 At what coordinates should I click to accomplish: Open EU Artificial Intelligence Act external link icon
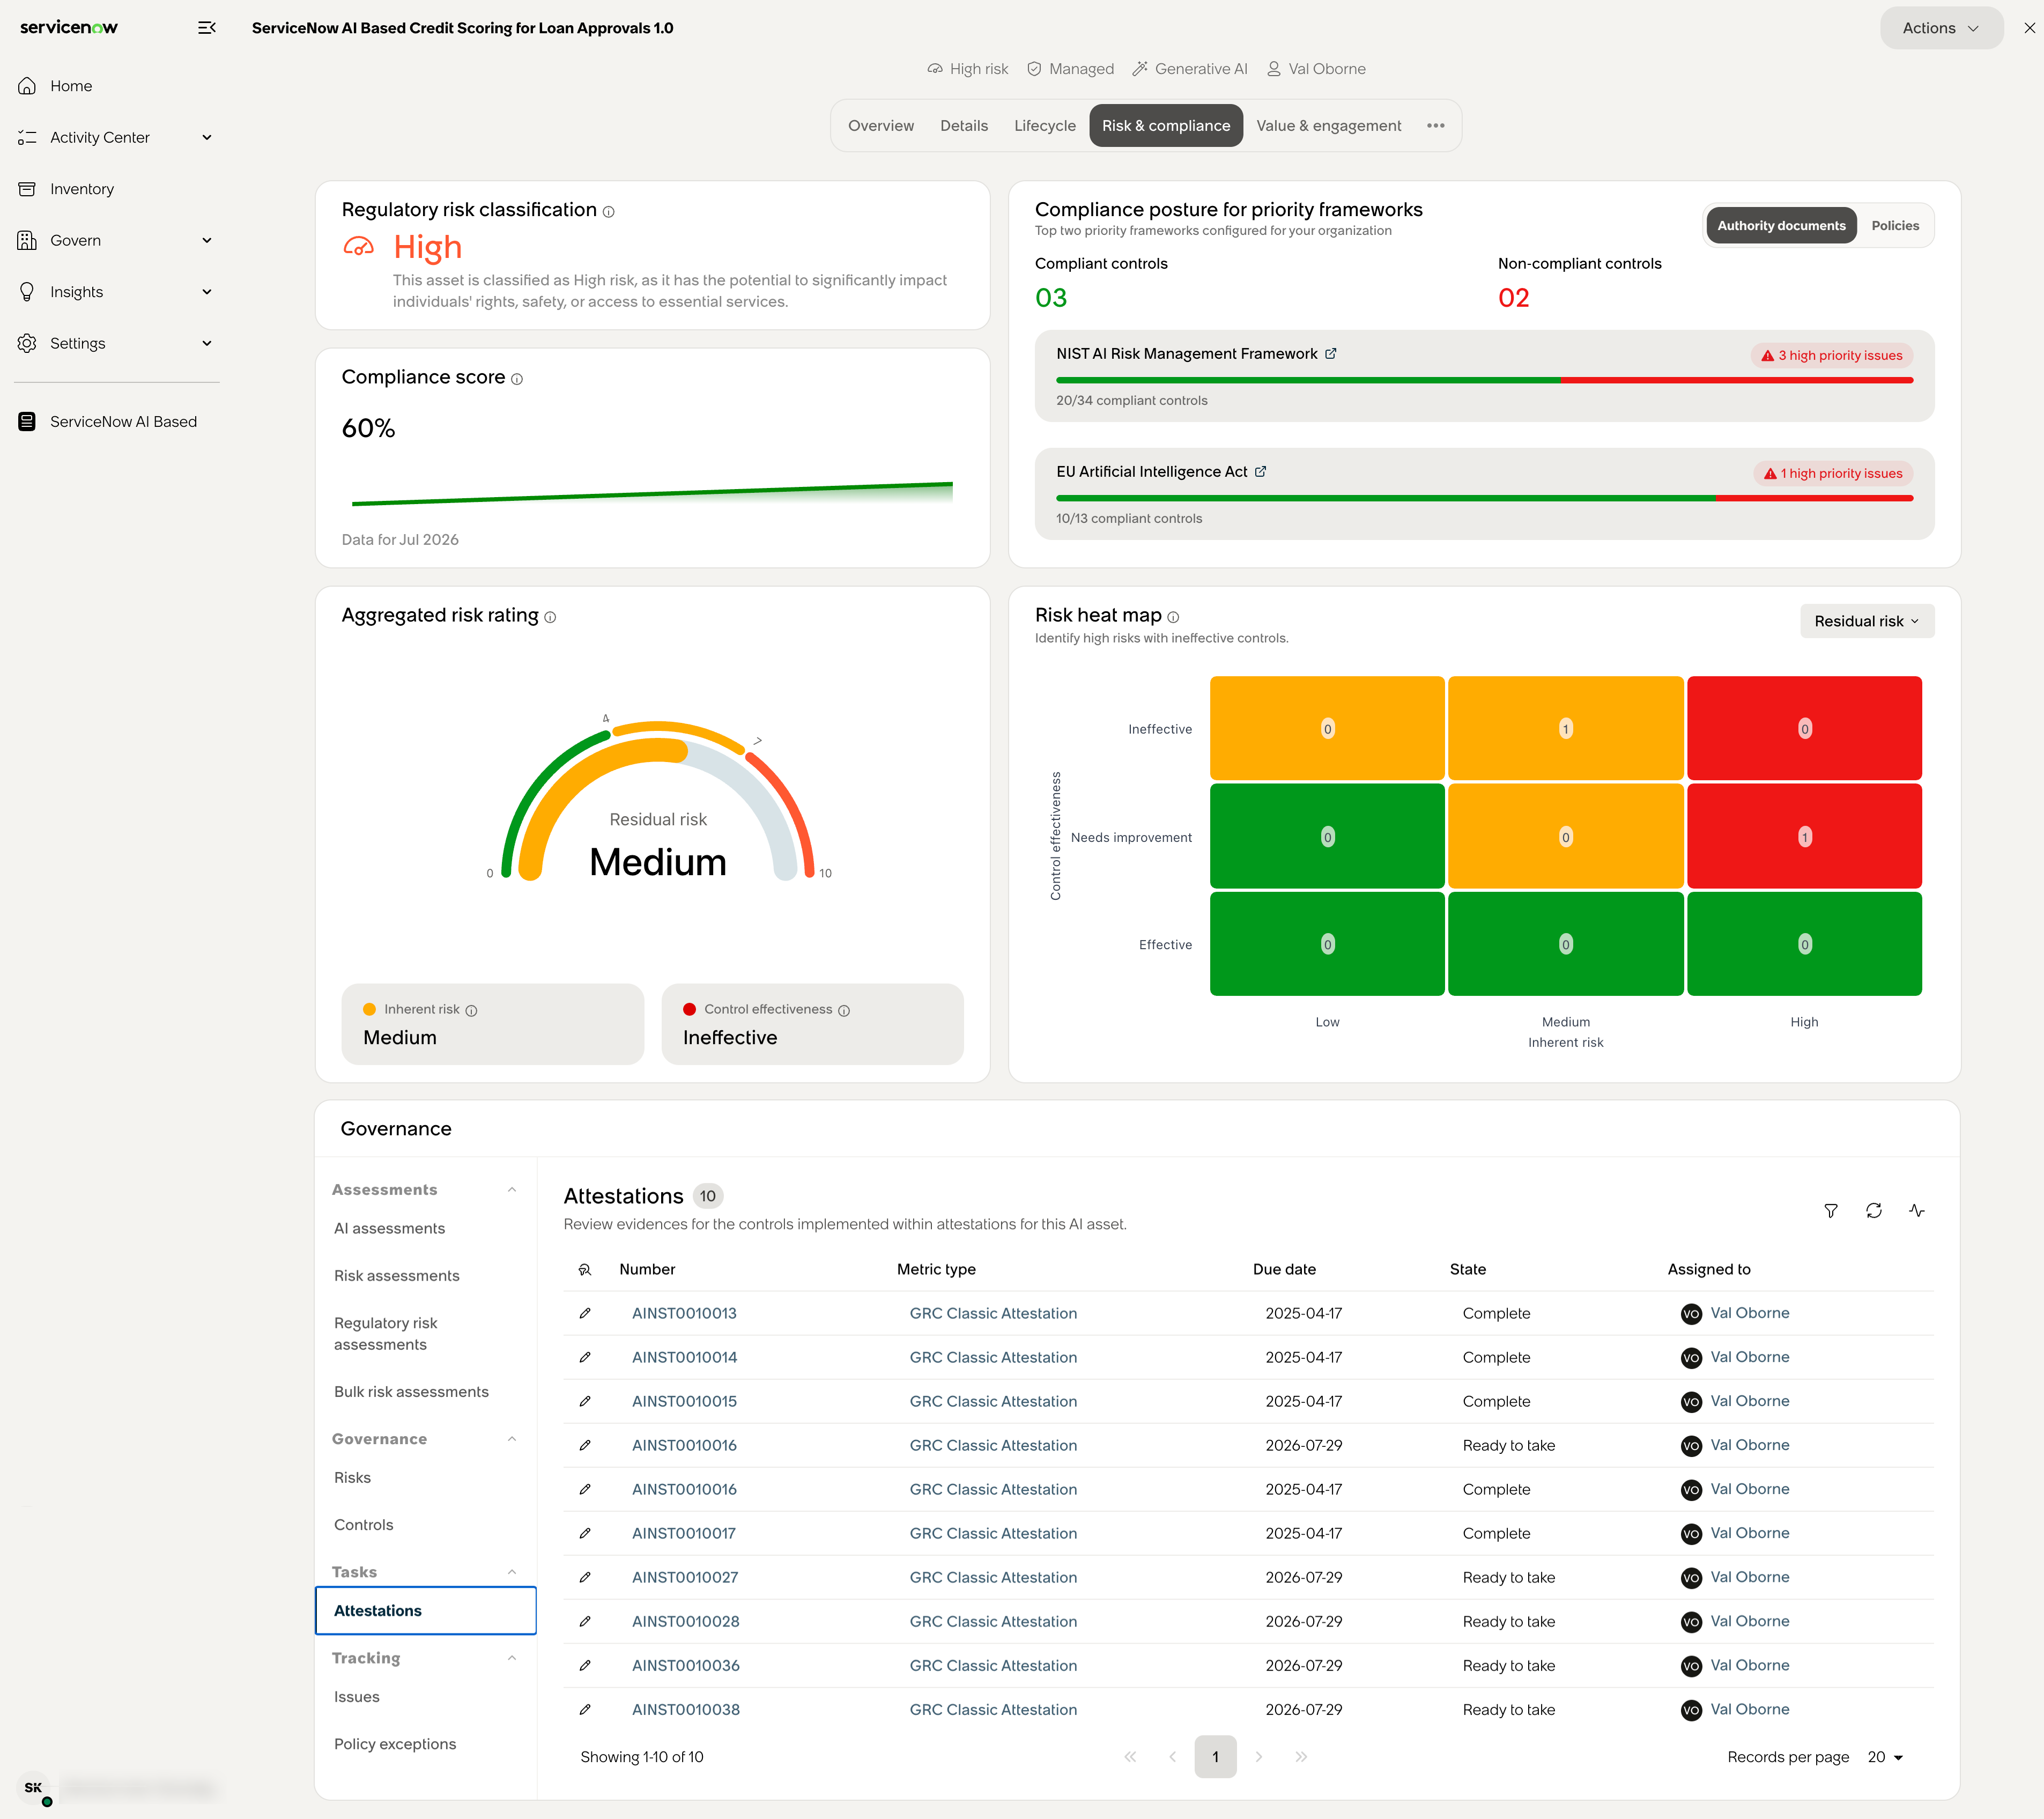click(1261, 472)
